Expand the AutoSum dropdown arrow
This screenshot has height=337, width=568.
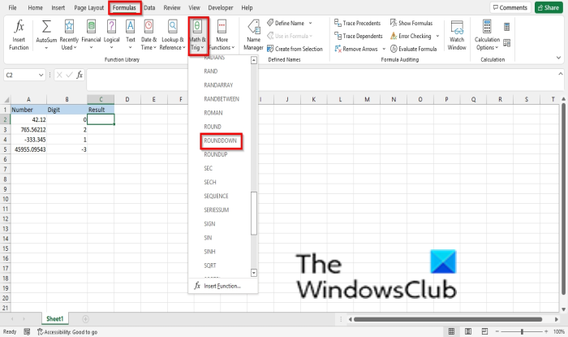[x=46, y=48]
